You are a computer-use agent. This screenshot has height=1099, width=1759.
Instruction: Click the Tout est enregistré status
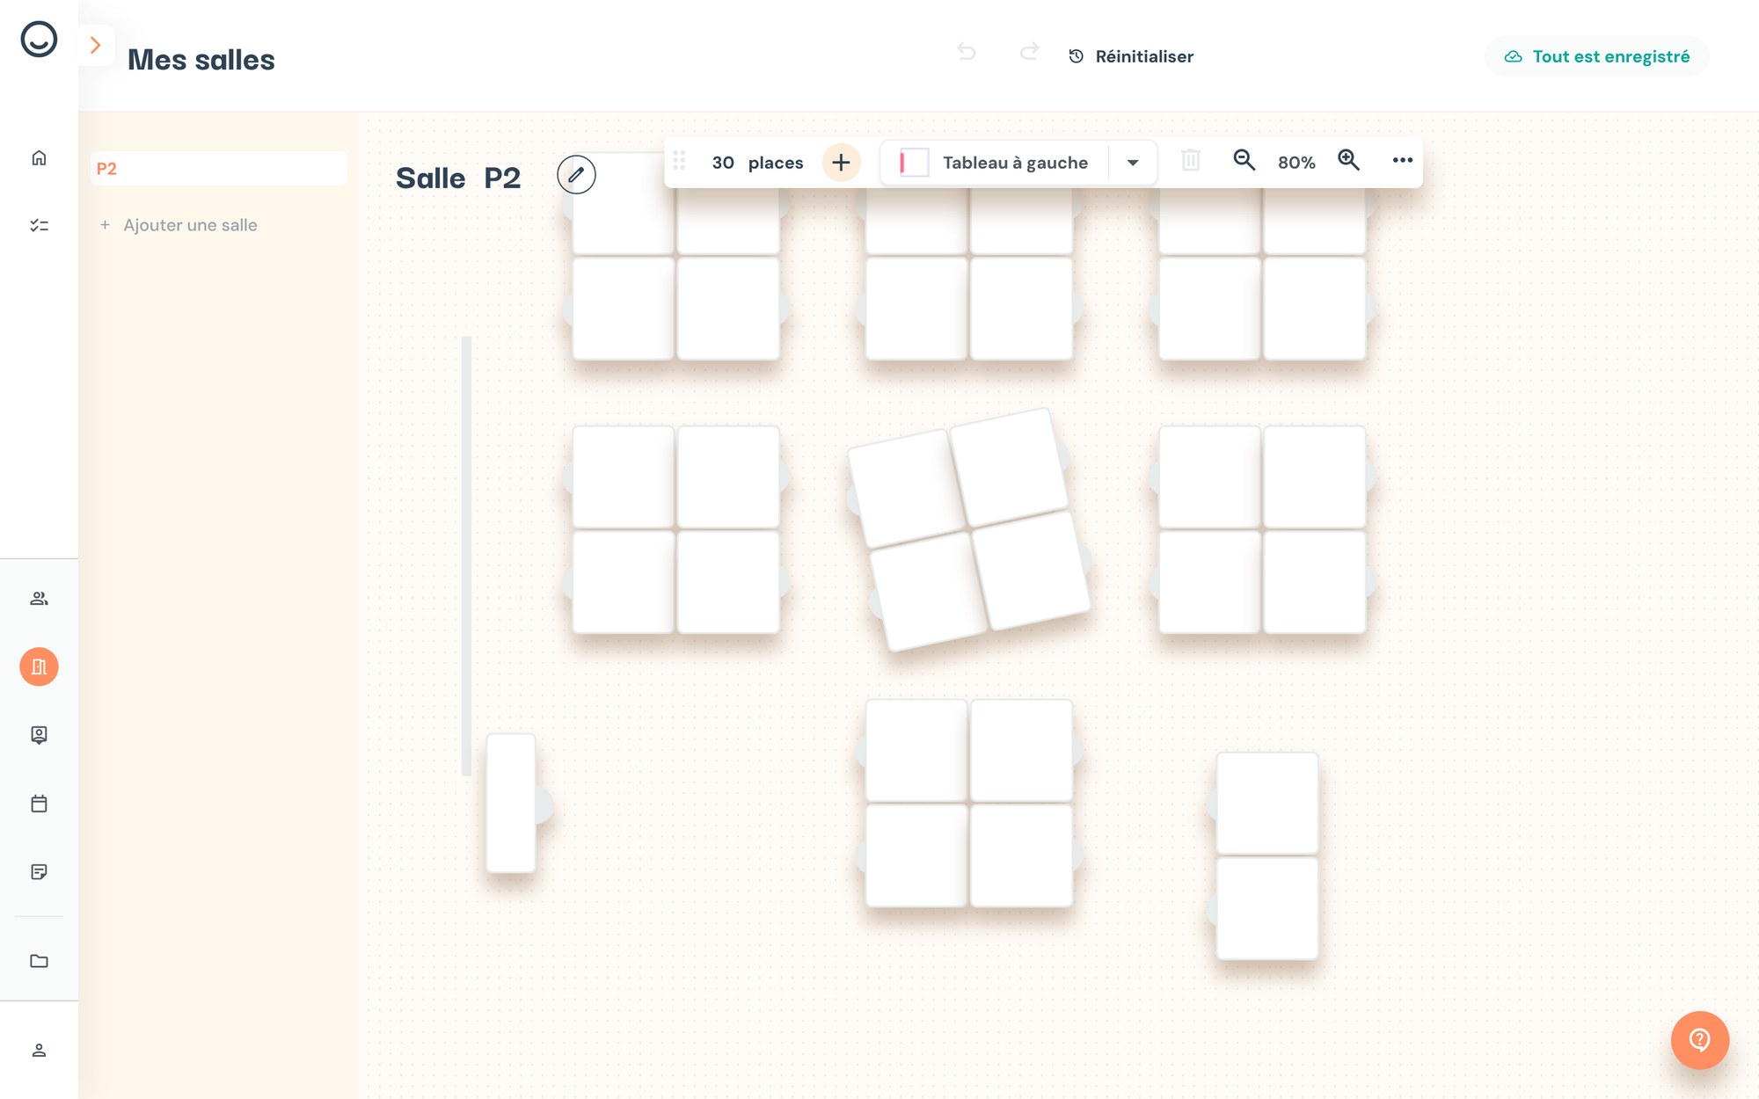[1597, 56]
